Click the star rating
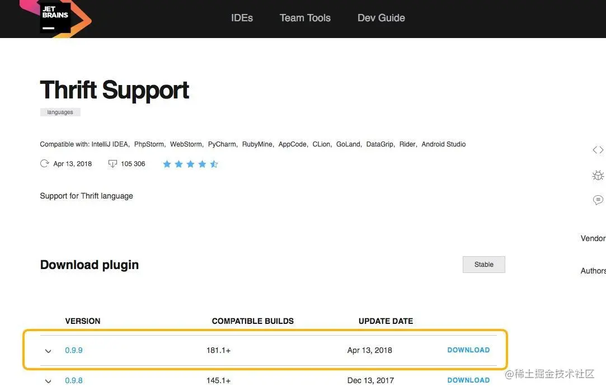 190,164
